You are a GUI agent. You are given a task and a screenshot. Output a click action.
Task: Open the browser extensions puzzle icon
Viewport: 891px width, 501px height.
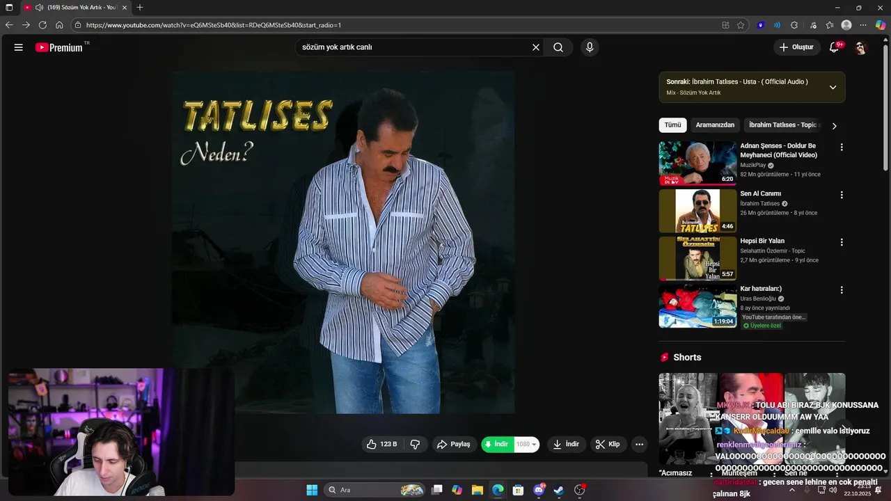click(x=794, y=25)
